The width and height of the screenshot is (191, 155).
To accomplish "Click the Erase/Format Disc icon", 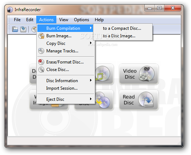I will [x=41, y=62].
